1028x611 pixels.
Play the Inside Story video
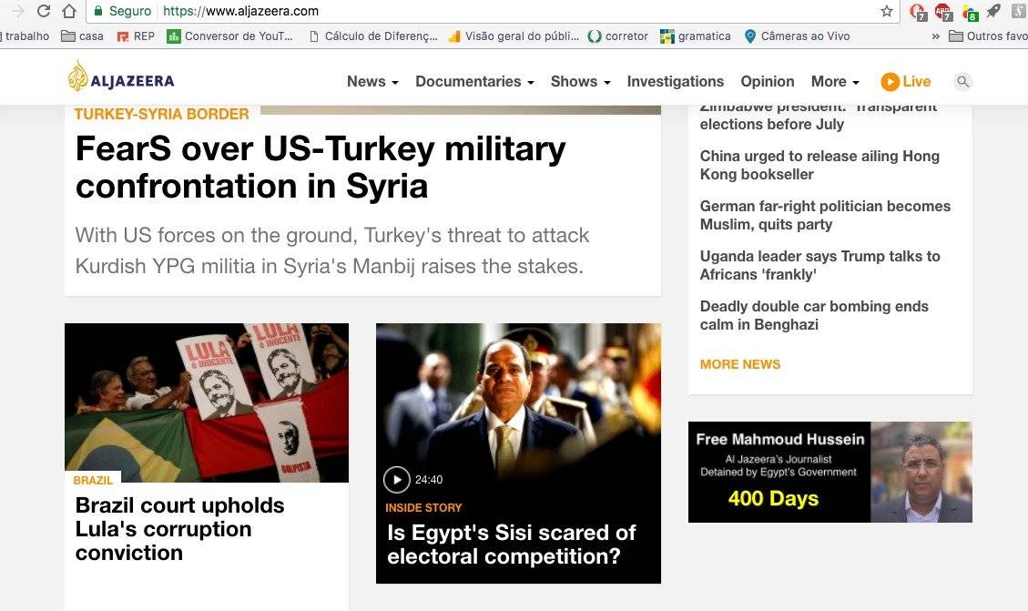click(x=397, y=480)
